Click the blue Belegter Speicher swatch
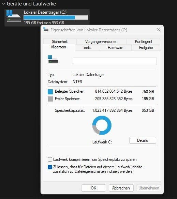Screen dimensions: 177x199 (50, 92)
